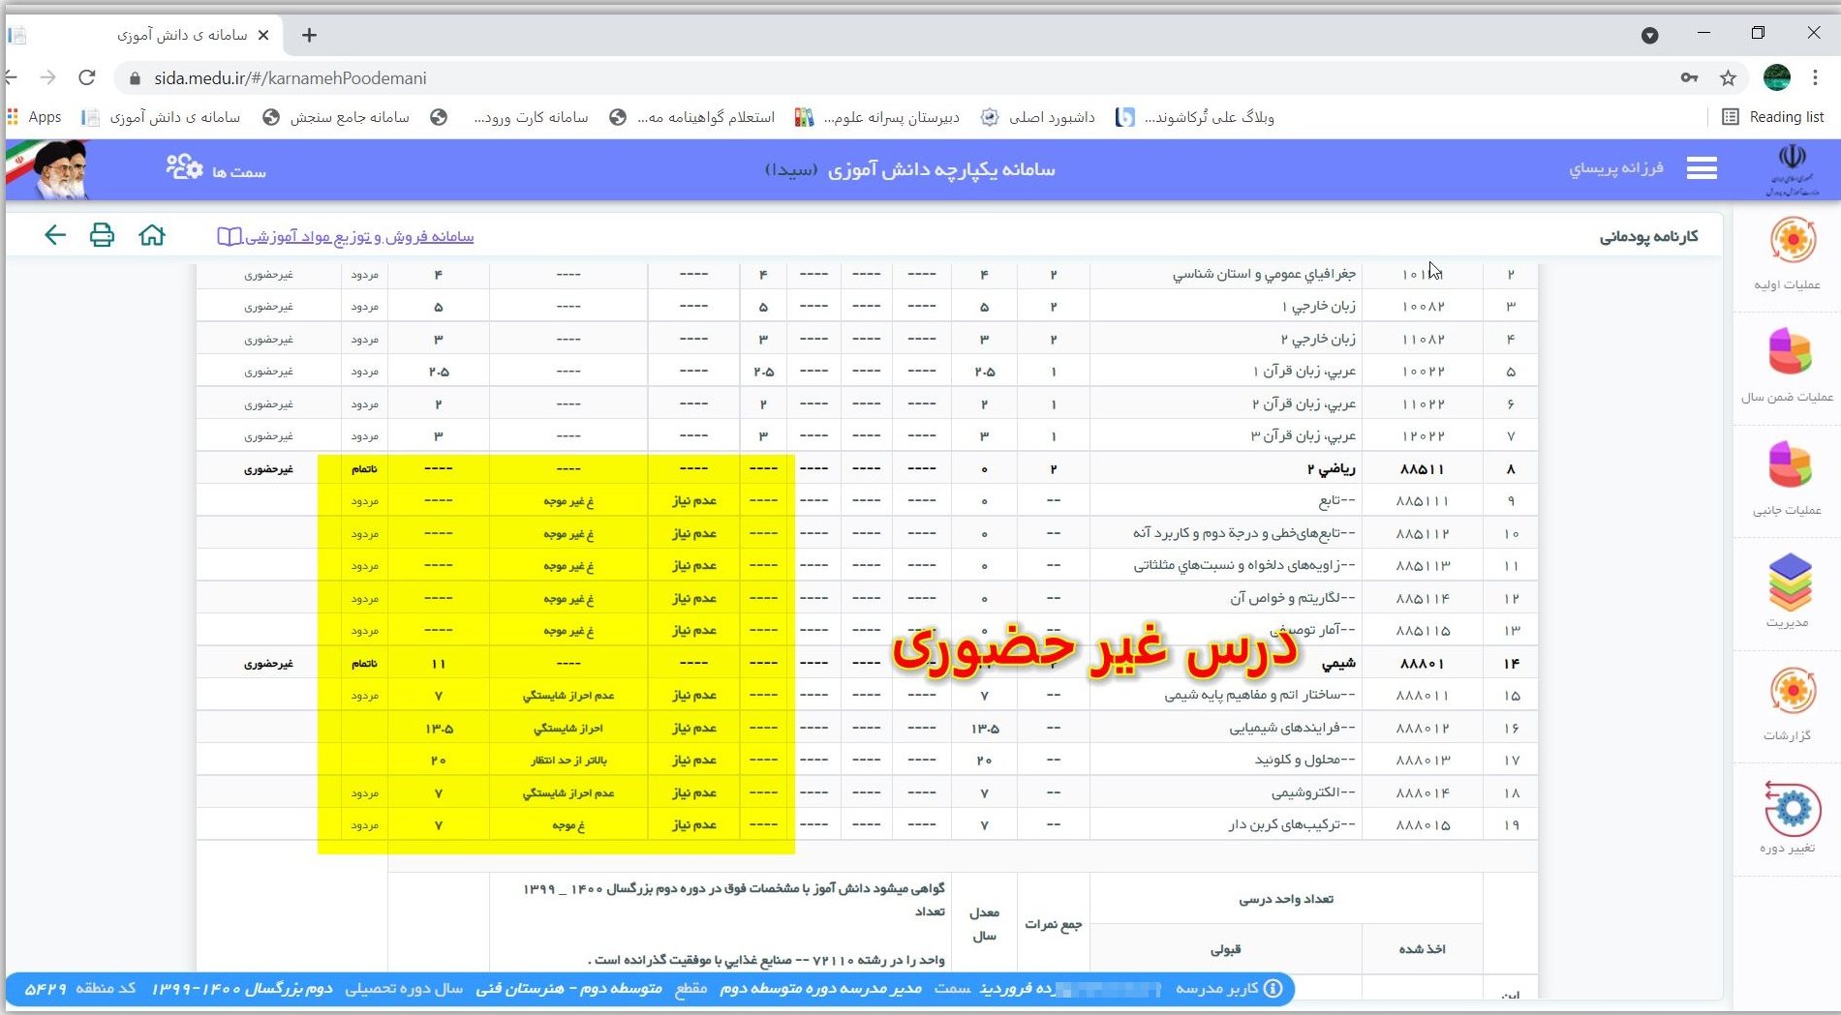Click the --ترکیب‌های کربن دار module row
The width and height of the screenshot is (1841, 1015).
click(867, 824)
